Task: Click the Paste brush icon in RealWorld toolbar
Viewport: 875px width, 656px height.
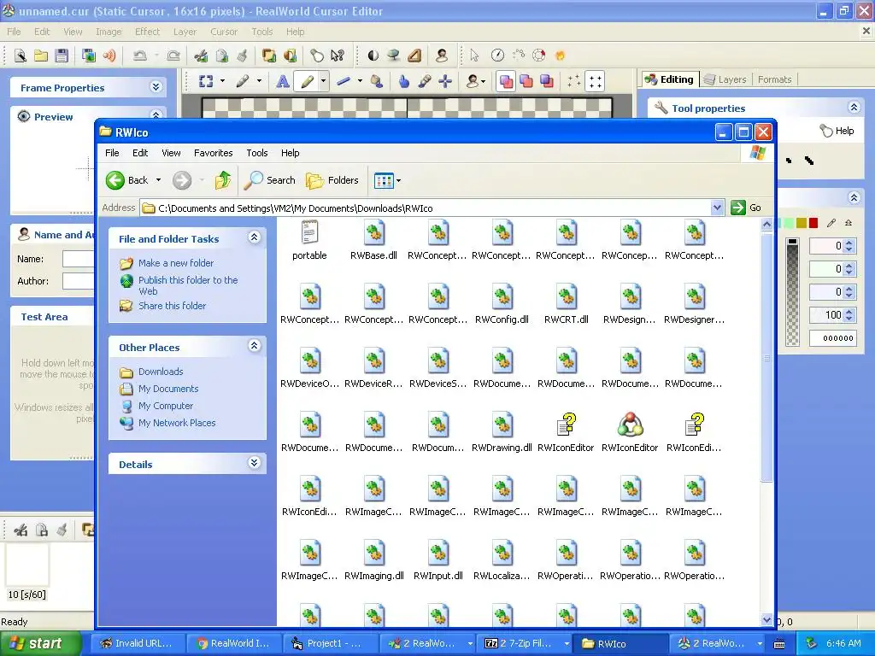Action: [x=242, y=56]
